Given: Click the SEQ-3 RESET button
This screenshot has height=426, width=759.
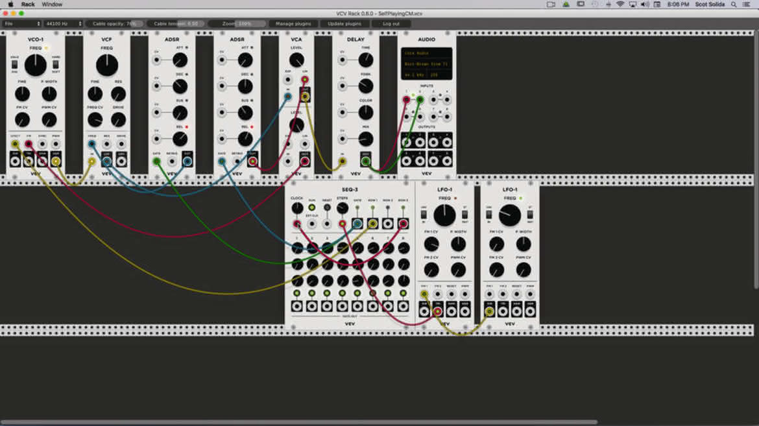Looking at the screenshot, I should 327,207.
